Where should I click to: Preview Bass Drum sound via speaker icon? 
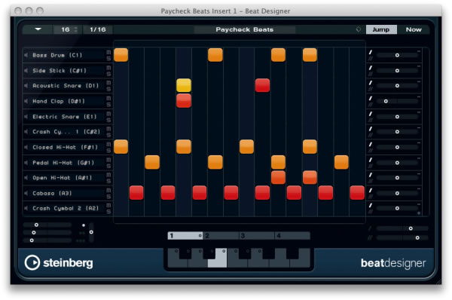26,55
